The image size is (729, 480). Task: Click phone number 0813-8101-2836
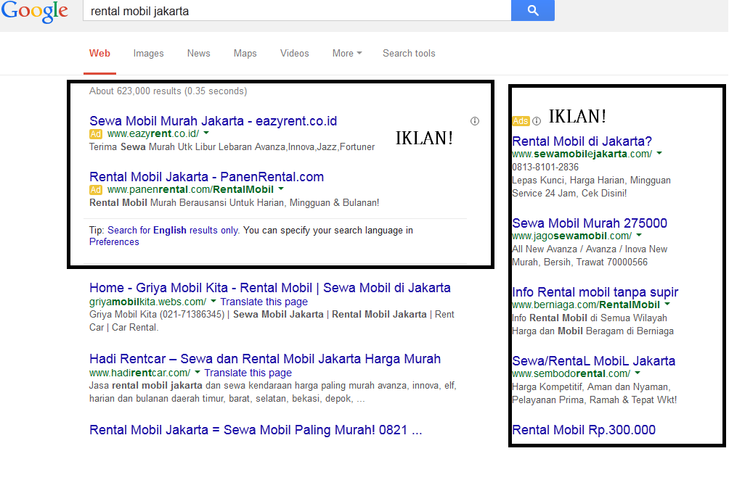[545, 167]
